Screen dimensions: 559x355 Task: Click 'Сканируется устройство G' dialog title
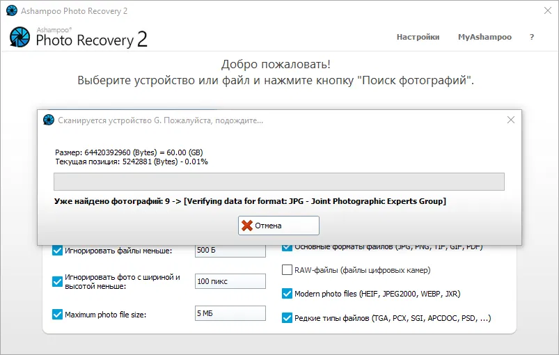pyautogui.click(x=160, y=120)
